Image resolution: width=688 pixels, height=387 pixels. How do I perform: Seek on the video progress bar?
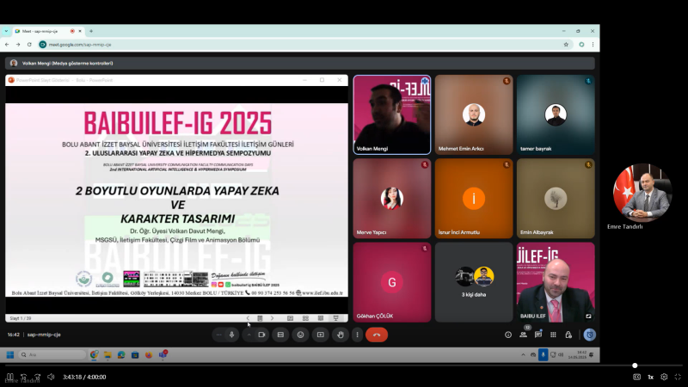[x=344, y=365]
